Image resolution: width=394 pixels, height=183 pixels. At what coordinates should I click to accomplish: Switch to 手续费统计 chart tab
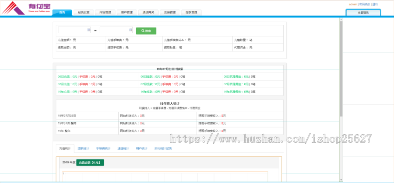pyautogui.click(x=103, y=148)
